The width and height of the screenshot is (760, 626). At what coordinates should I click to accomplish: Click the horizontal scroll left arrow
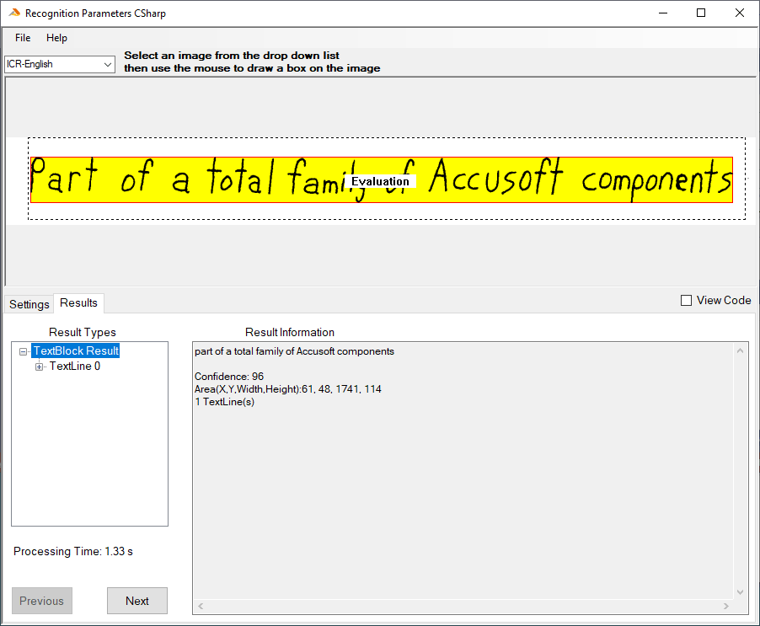[x=201, y=606]
